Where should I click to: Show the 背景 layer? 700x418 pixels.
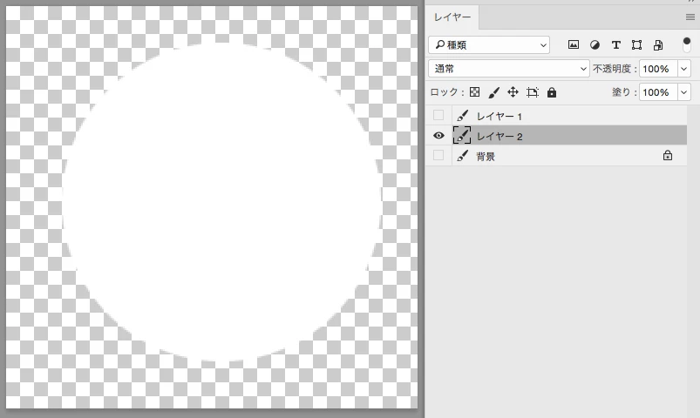438,155
